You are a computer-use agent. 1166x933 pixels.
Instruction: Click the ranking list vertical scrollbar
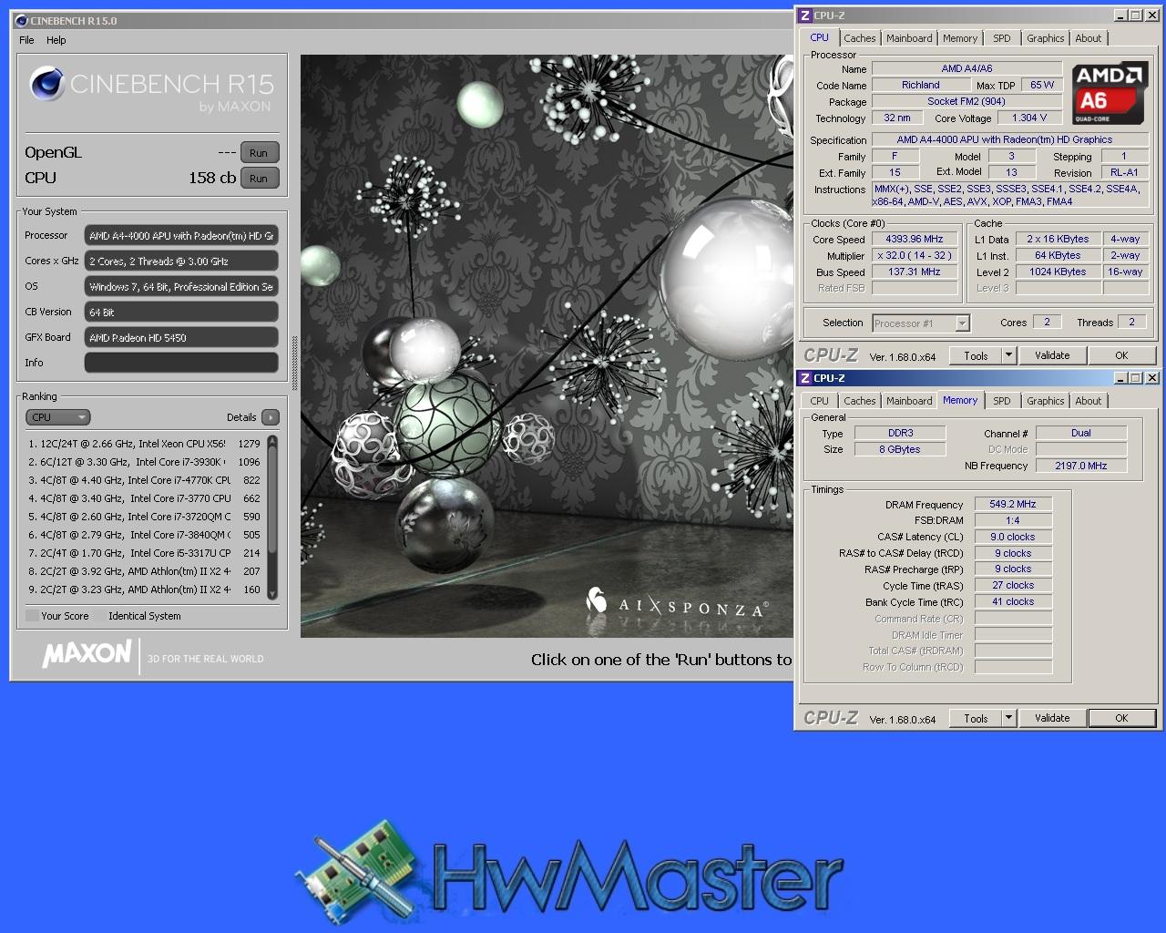272,517
